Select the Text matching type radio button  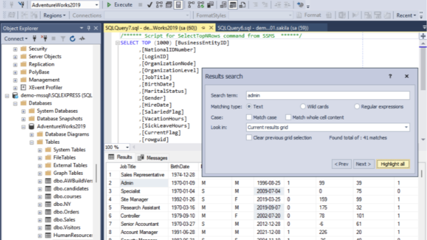click(249, 107)
